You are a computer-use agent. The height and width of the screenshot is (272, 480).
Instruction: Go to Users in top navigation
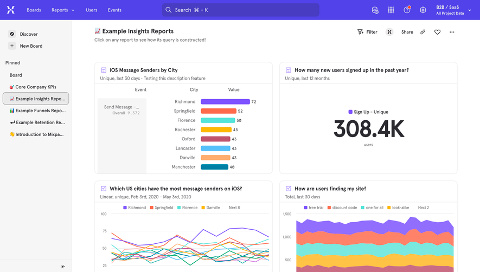click(92, 10)
